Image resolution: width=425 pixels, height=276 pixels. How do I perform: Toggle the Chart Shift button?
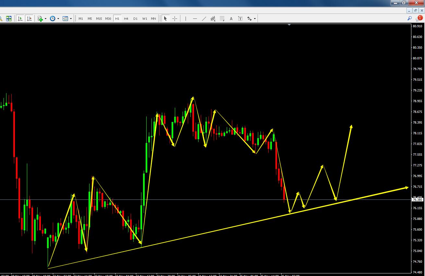[x=29, y=18]
